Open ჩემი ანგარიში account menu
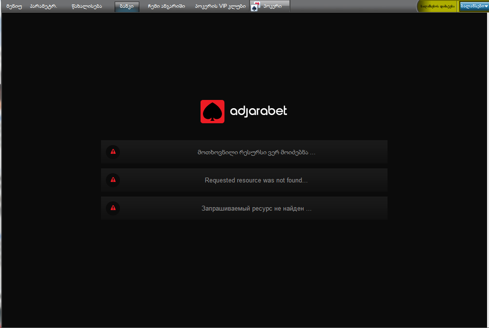 [166, 6]
